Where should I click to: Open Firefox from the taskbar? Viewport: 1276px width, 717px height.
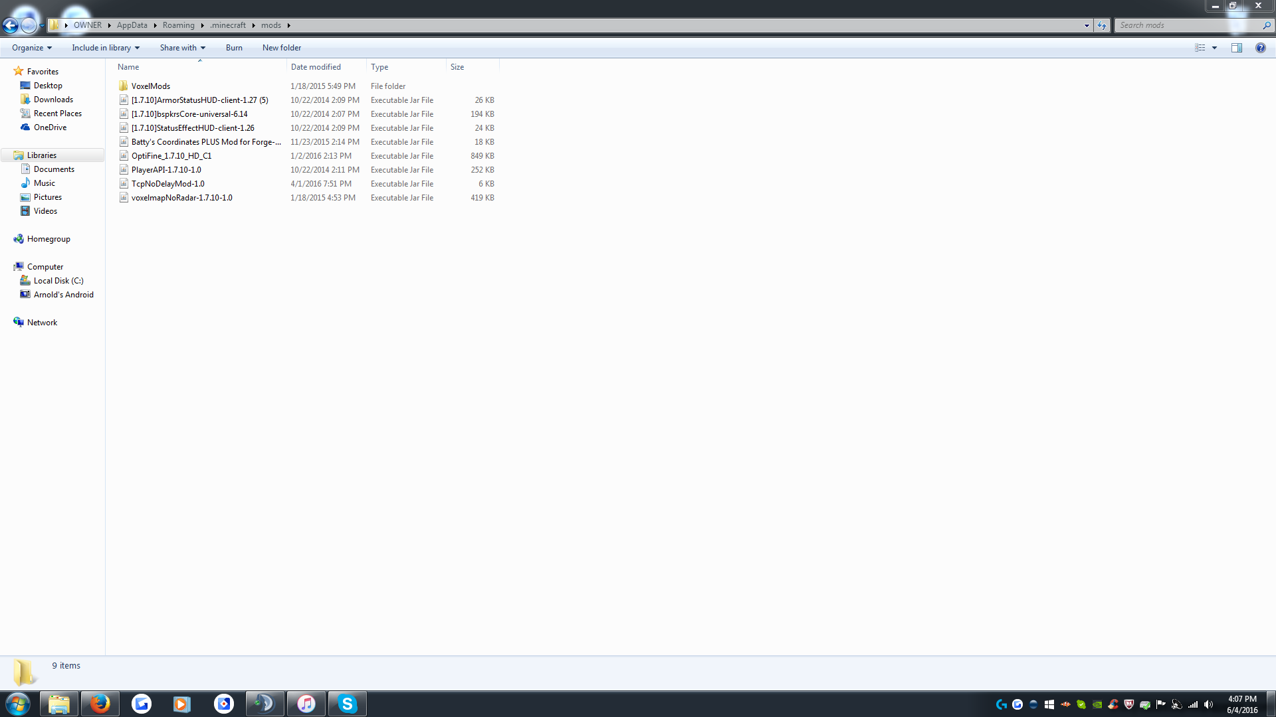(100, 704)
